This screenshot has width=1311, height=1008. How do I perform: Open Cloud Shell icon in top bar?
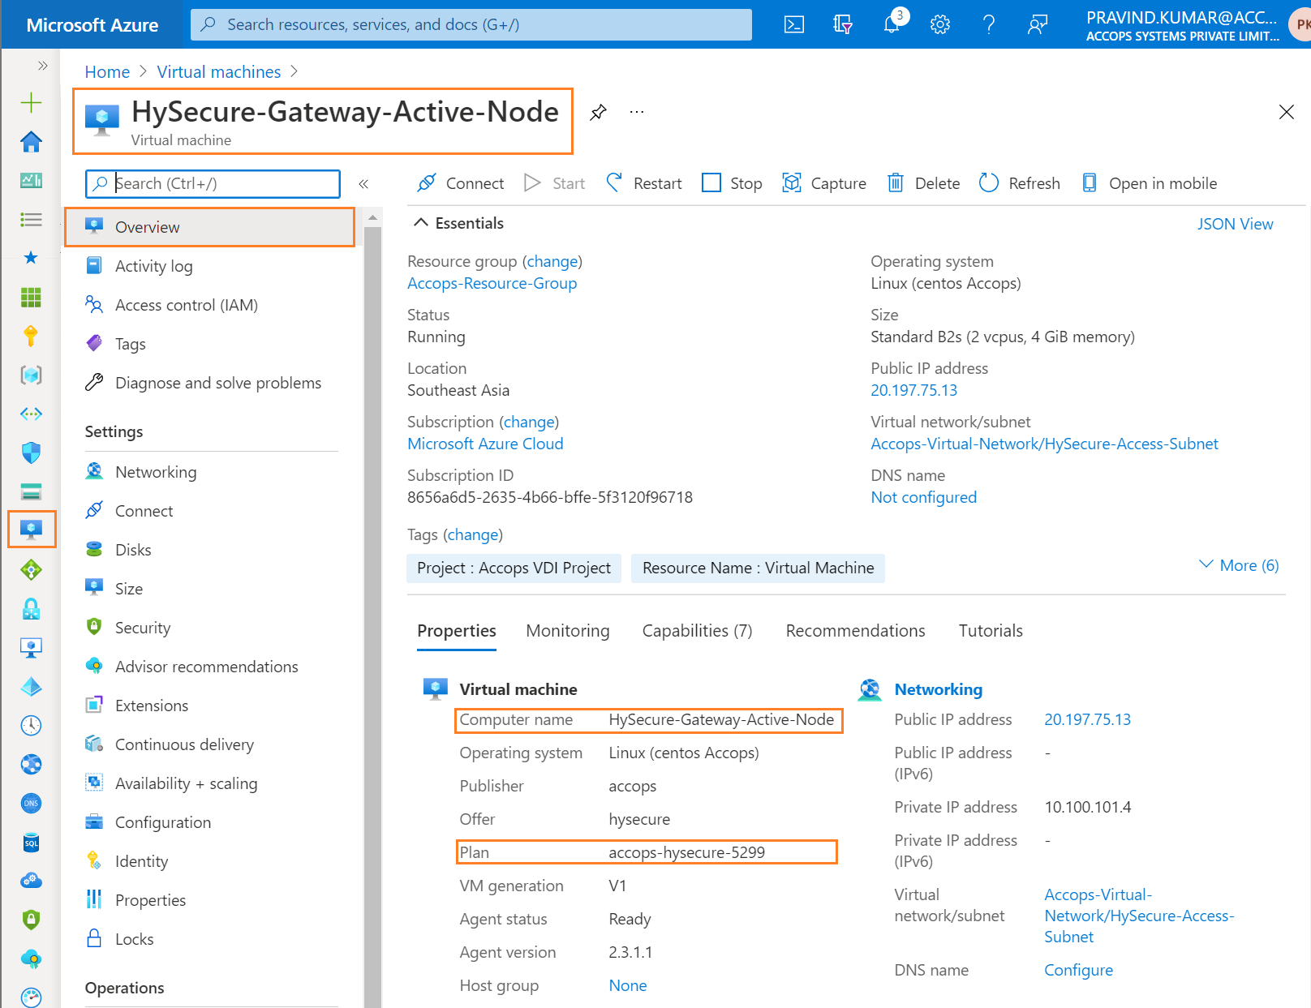[x=794, y=24]
